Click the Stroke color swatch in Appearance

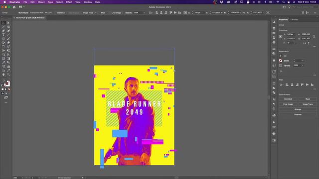coord(281,61)
